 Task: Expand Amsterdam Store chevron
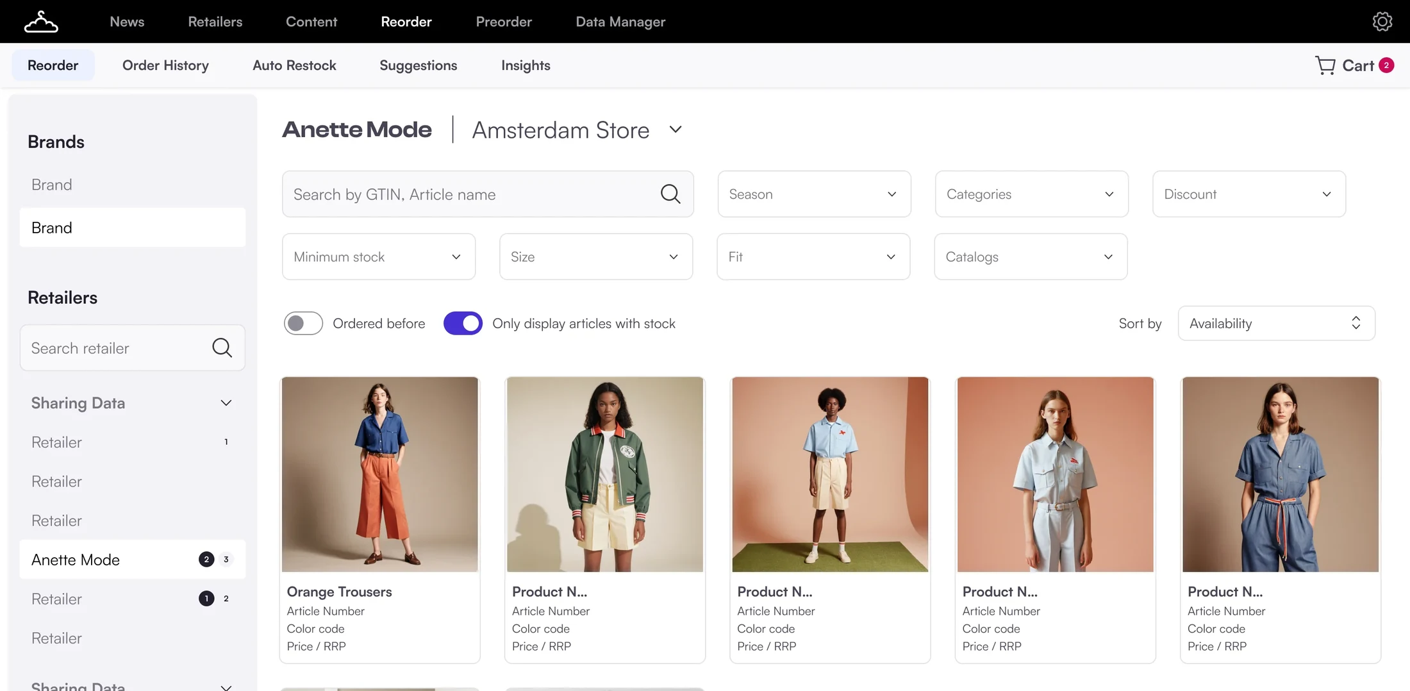(676, 129)
